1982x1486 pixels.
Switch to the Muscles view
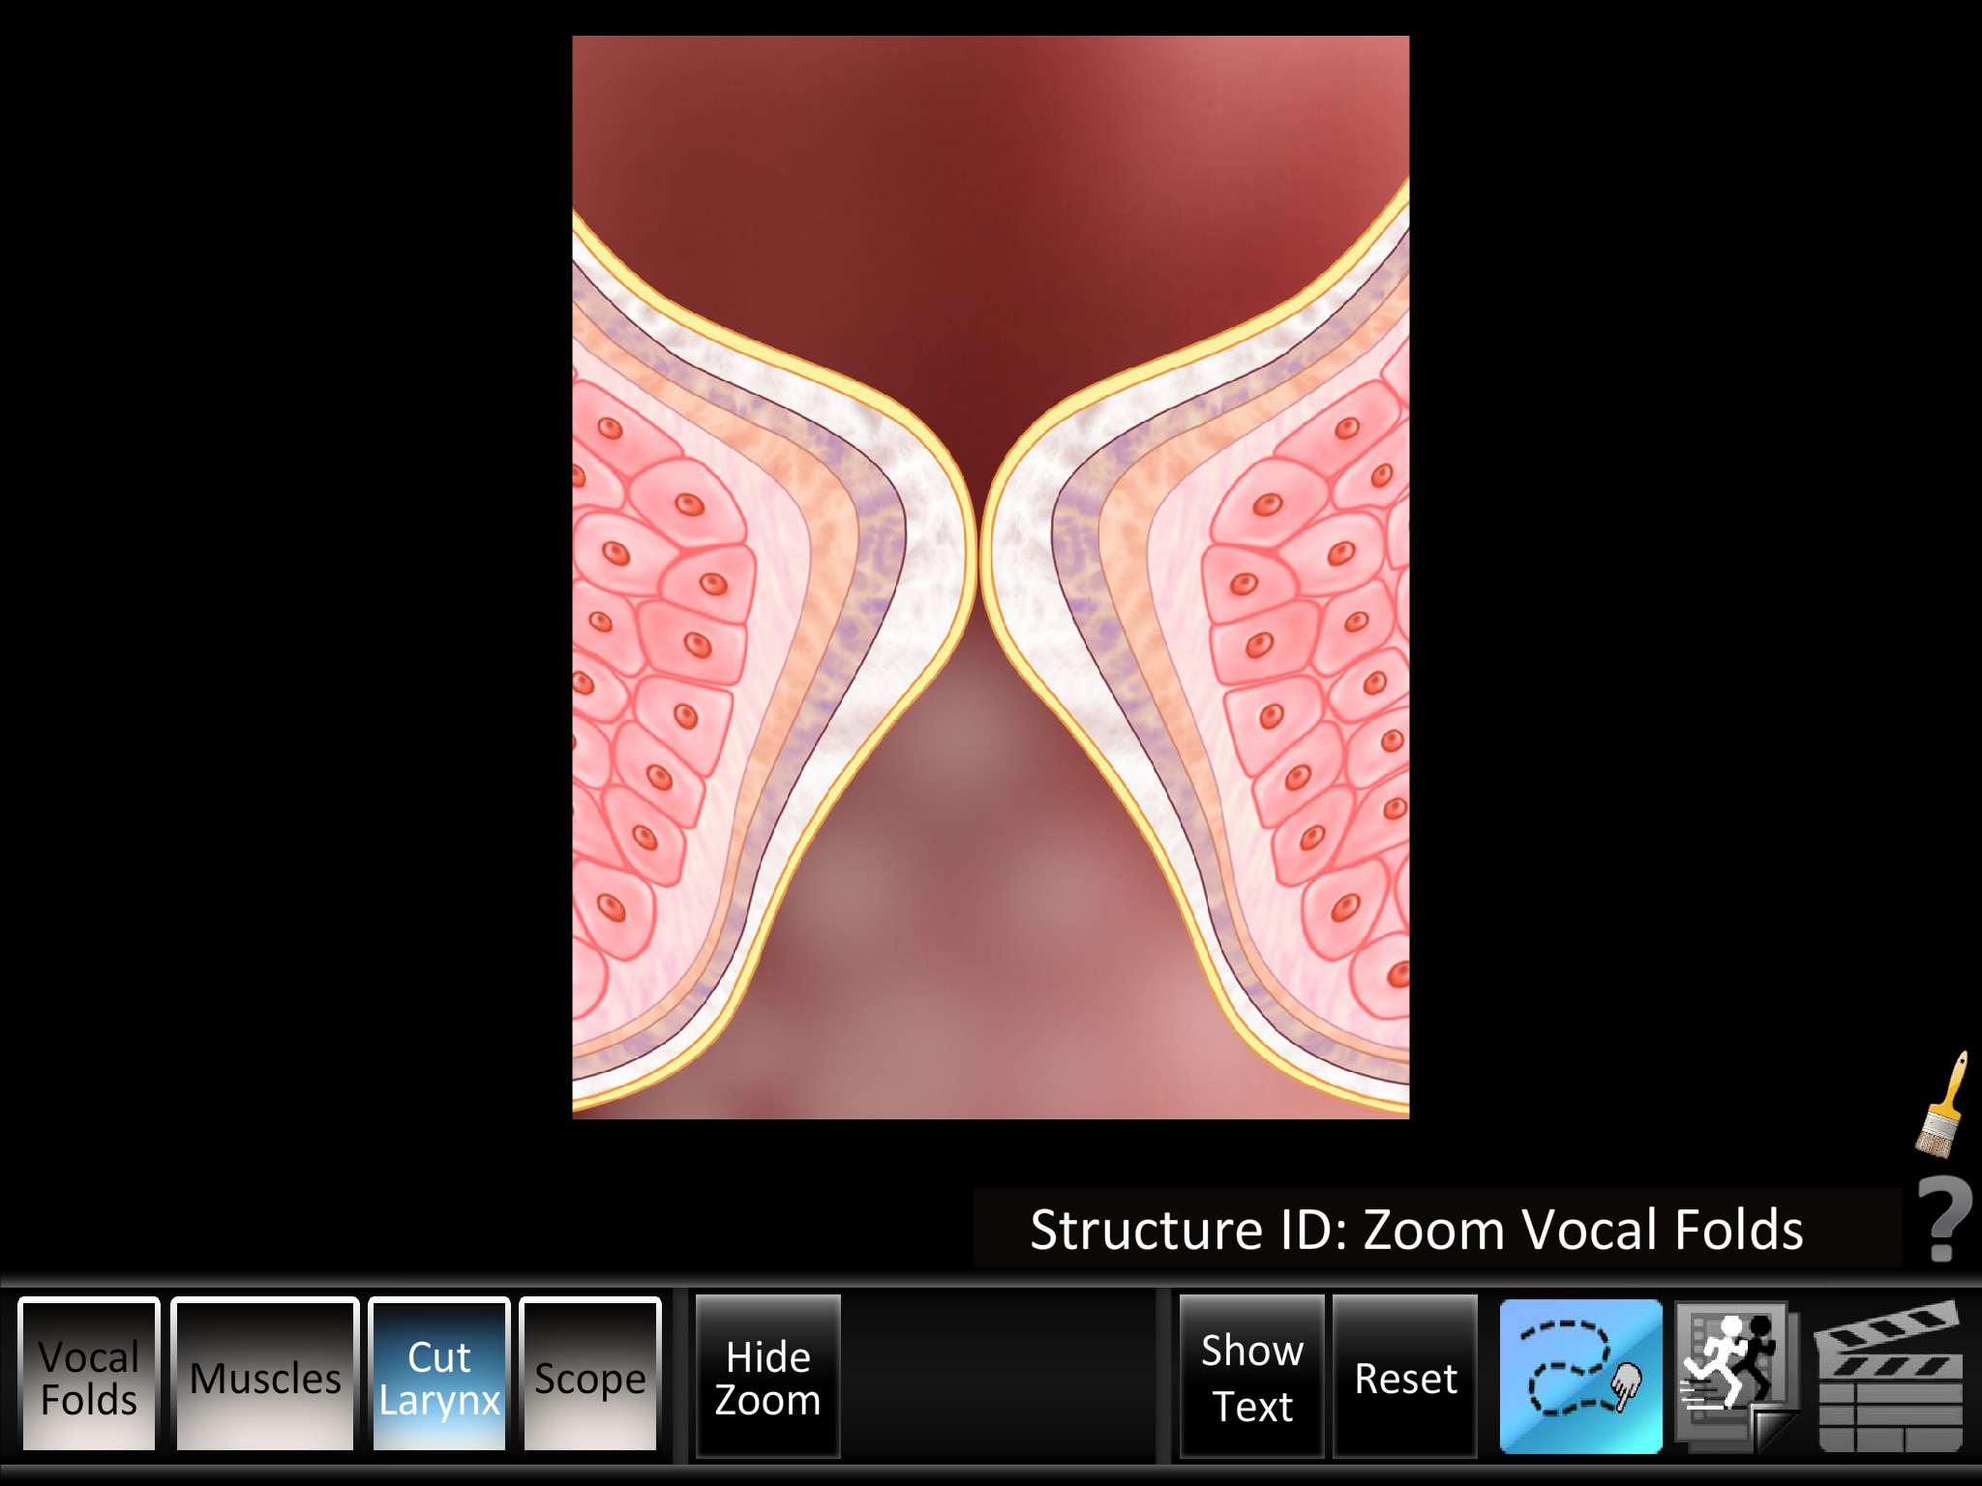(x=265, y=1376)
